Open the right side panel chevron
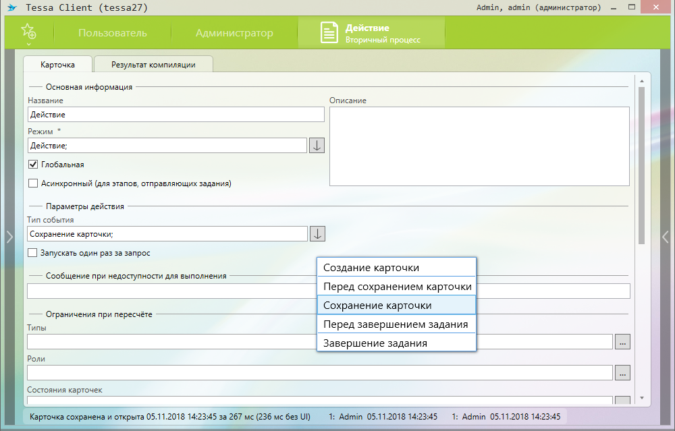The image size is (675, 431). point(665,237)
